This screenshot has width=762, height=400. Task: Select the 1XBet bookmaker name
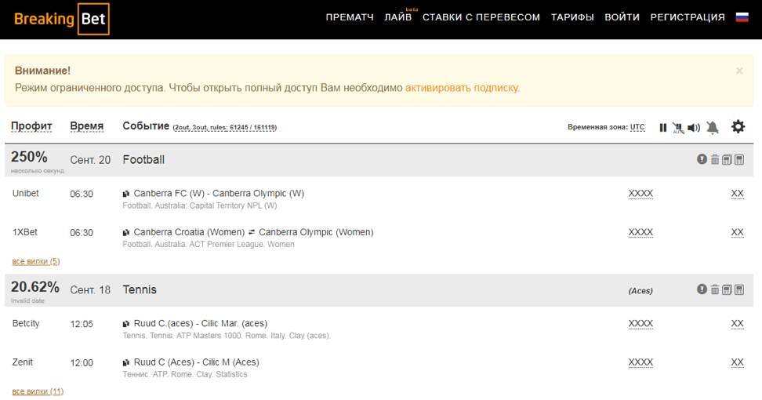25,232
